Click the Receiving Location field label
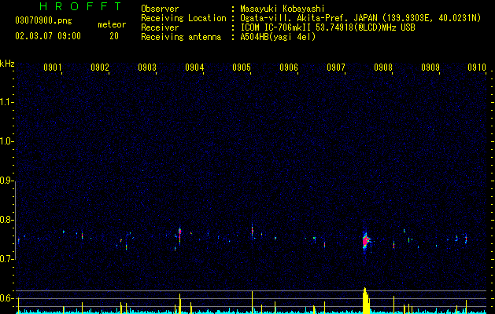The image size is (495, 314). point(183,18)
